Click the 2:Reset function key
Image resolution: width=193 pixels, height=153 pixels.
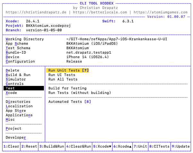29,146
